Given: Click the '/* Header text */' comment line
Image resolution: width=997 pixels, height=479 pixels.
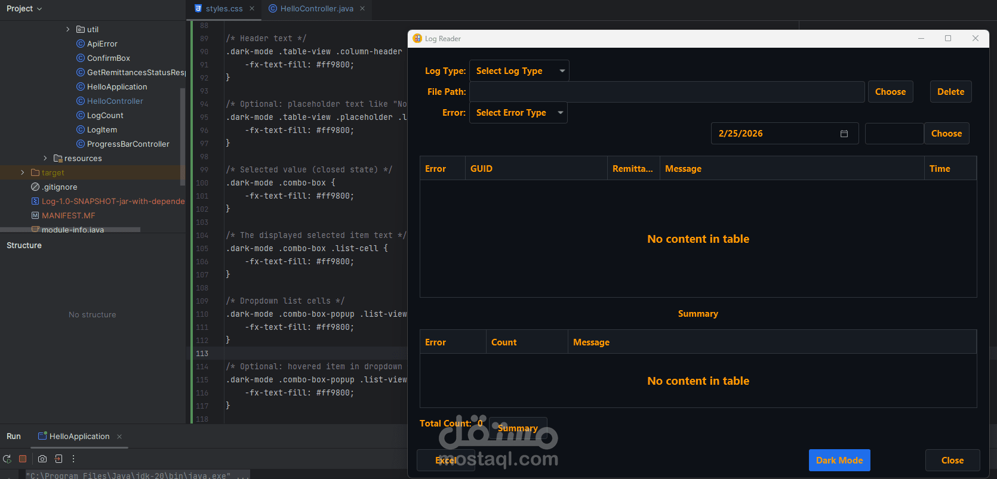Looking at the screenshot, I should coord(266,38).
